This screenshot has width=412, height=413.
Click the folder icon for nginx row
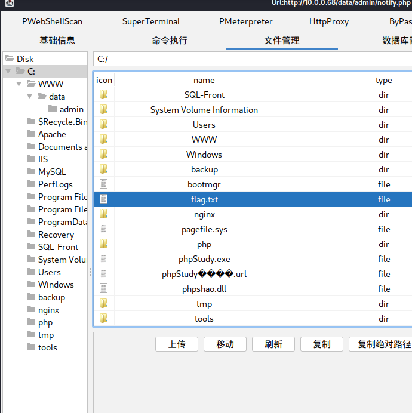pos(104,214)
